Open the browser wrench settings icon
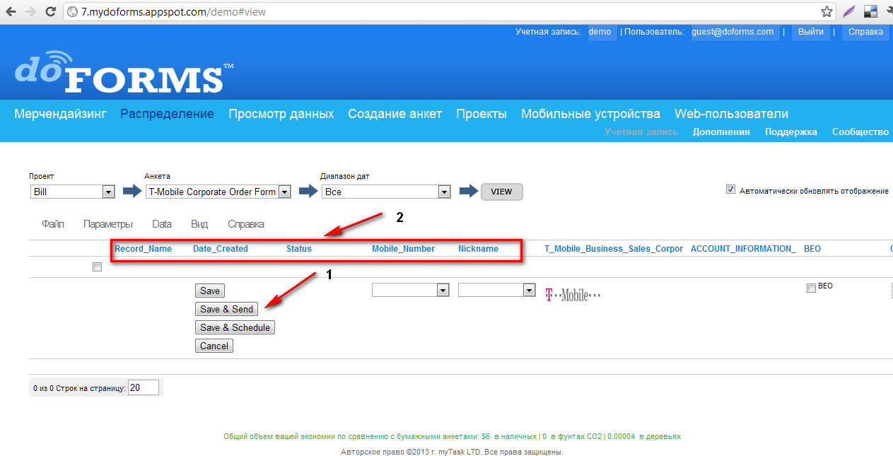Screen dimensions: 893x456 (x=889, y=12)
